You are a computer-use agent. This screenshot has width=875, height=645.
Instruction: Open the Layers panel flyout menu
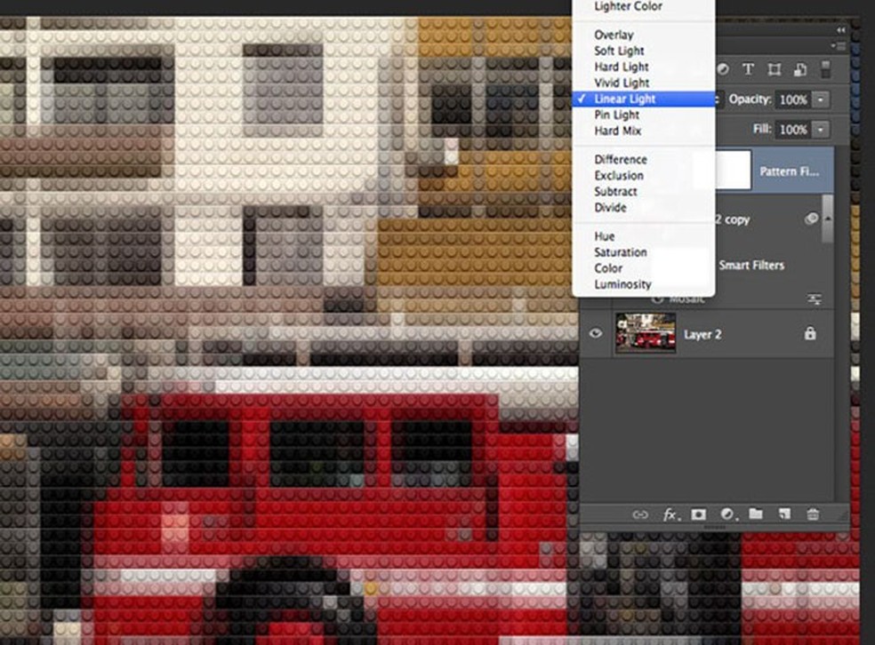[839, 45]
